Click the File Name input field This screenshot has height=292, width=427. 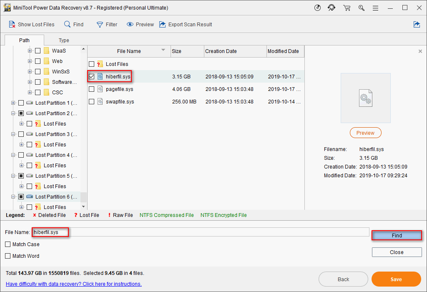click(201, 232)
